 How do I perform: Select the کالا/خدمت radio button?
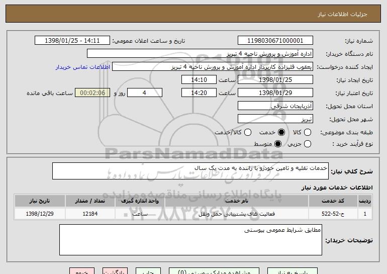[x=248, y=132]
